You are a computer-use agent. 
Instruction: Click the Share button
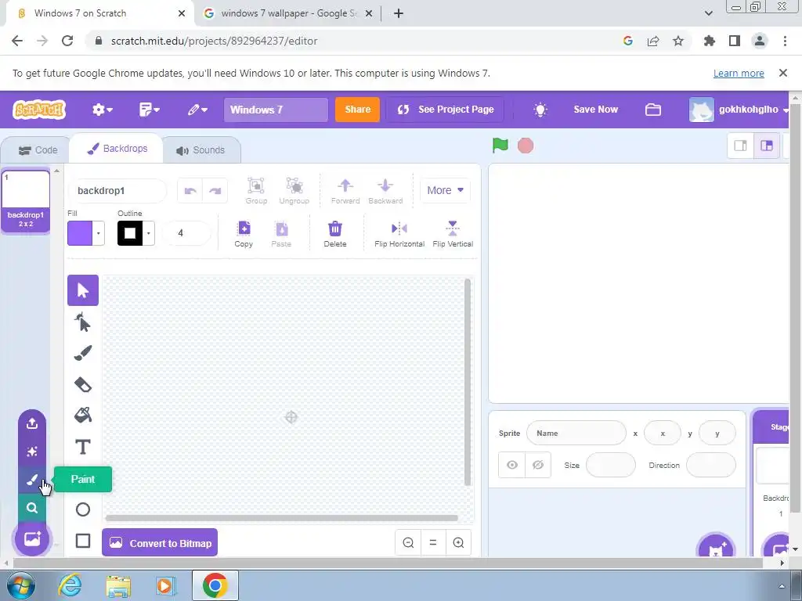point(357,110)
